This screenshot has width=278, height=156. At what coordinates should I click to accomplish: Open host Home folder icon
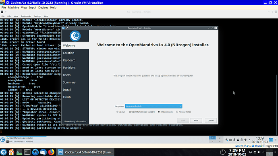(x=11, y=152)
